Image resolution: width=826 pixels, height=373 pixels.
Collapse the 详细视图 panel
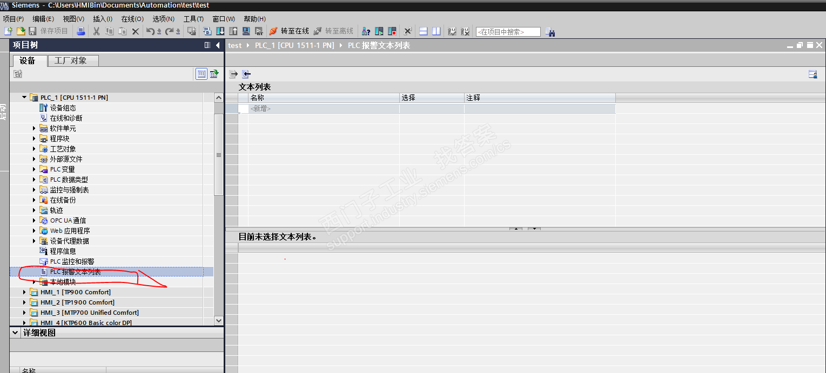pos(15,333)
